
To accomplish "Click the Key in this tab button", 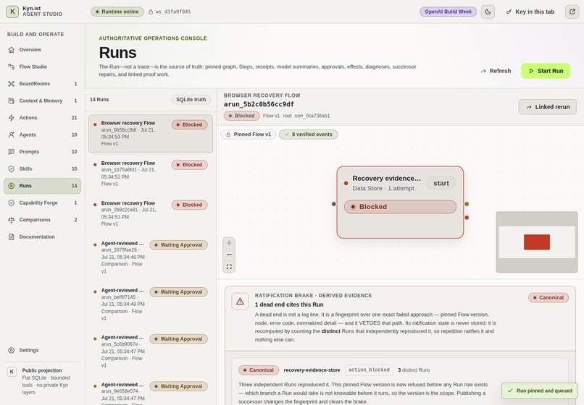I will [530, 12].
